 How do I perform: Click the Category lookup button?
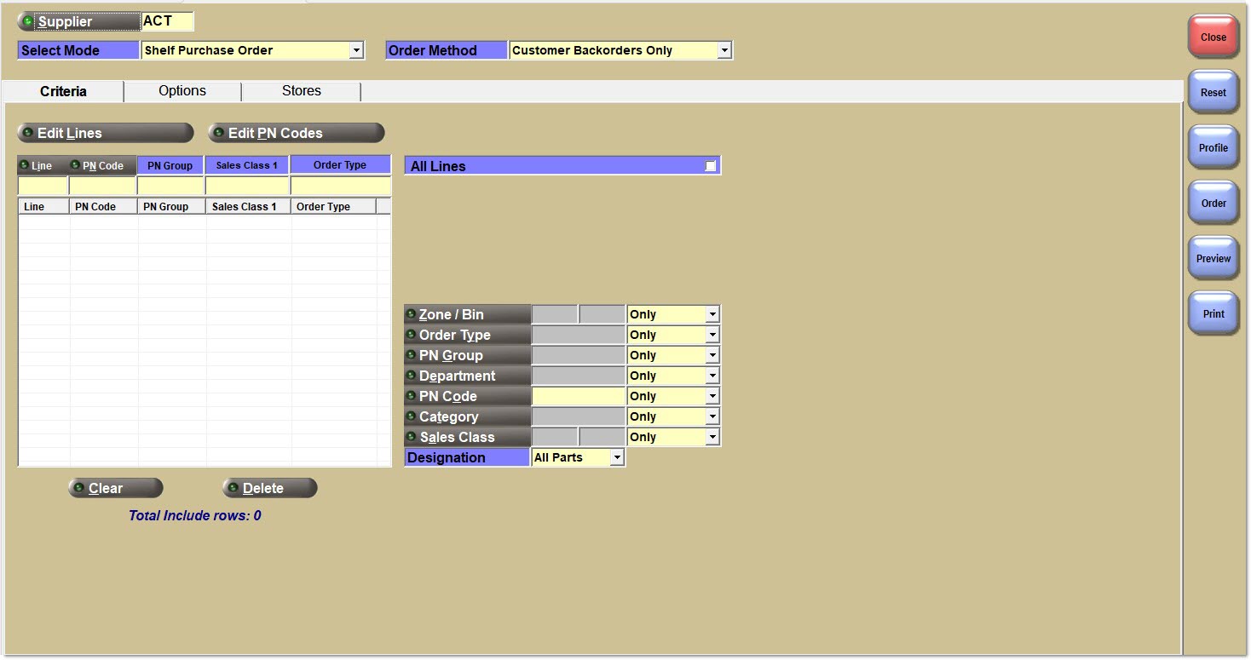click(466, 416)
